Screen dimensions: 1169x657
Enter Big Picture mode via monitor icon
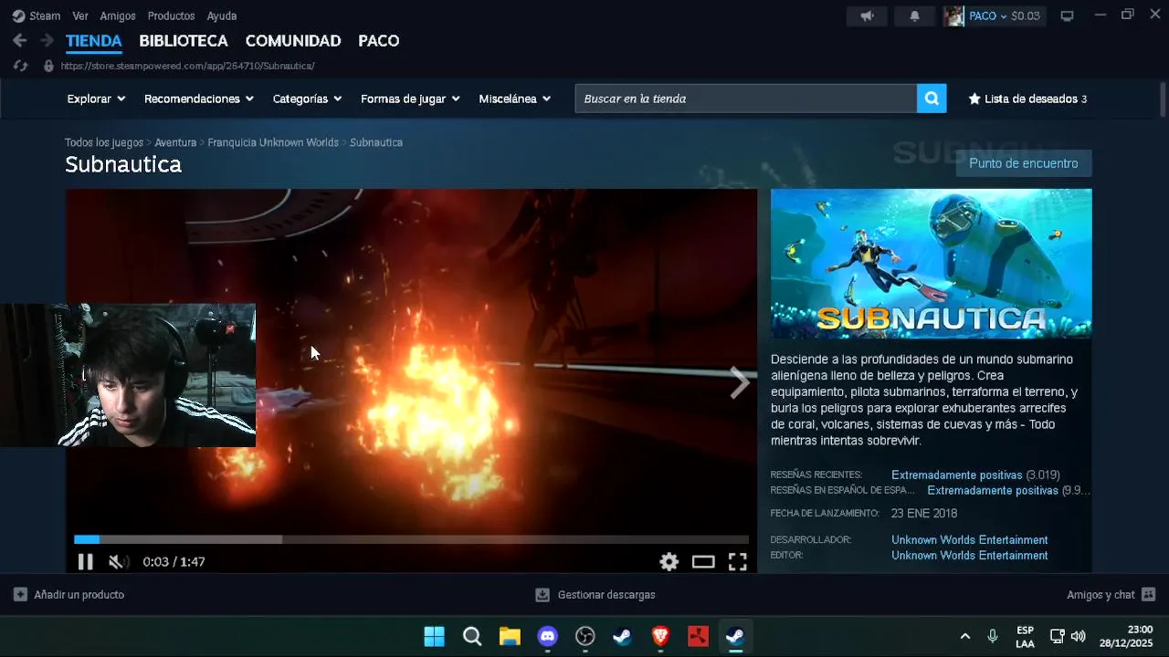1067,16
